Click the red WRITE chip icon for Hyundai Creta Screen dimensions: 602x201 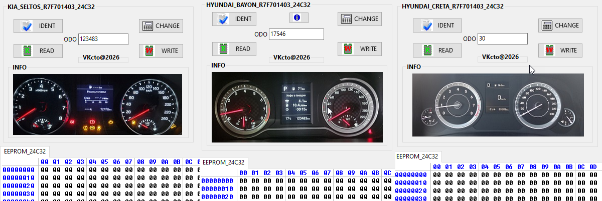pos(548,50)
